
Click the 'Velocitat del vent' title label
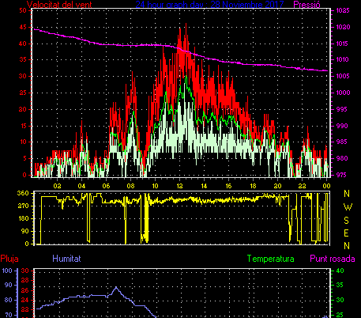(x=59, y=5)
